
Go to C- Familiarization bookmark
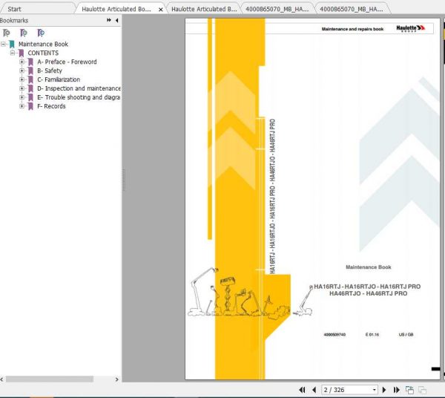59,79
